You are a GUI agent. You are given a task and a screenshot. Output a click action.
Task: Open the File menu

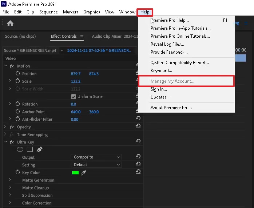tap(6, 12)
